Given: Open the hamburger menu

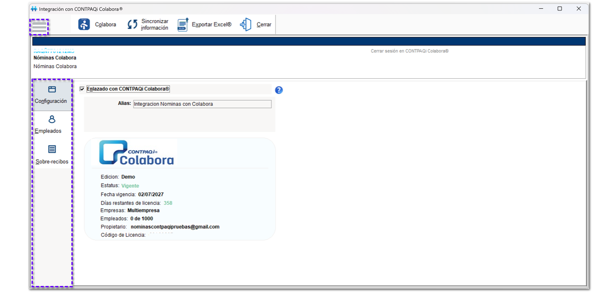Looking at the screenshot, I should pyautogui.click(x=39, y=27).
